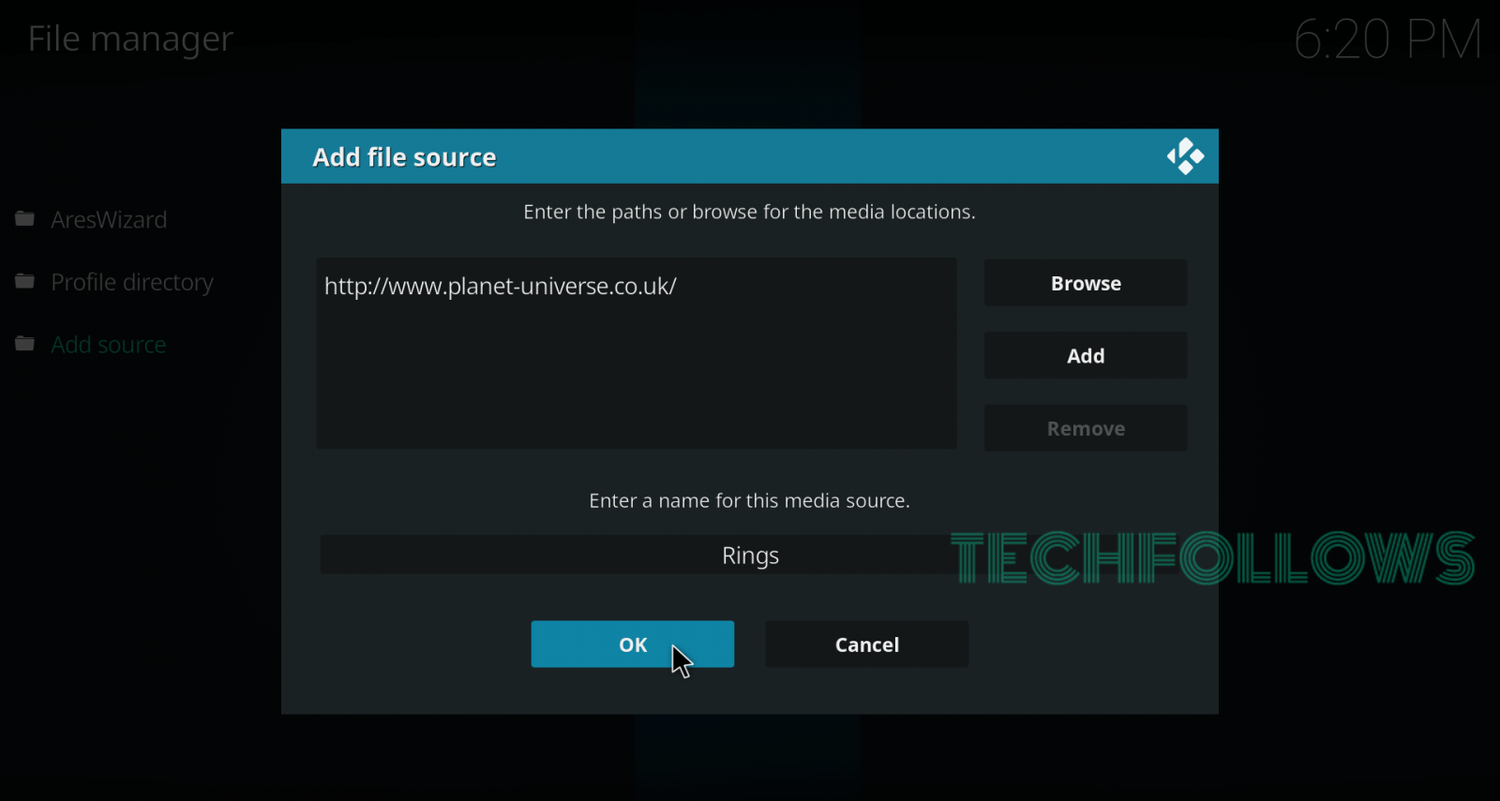This screenshot has height=801, width=1500.
Task: Click the Remove button
Action: [1086, 428]
